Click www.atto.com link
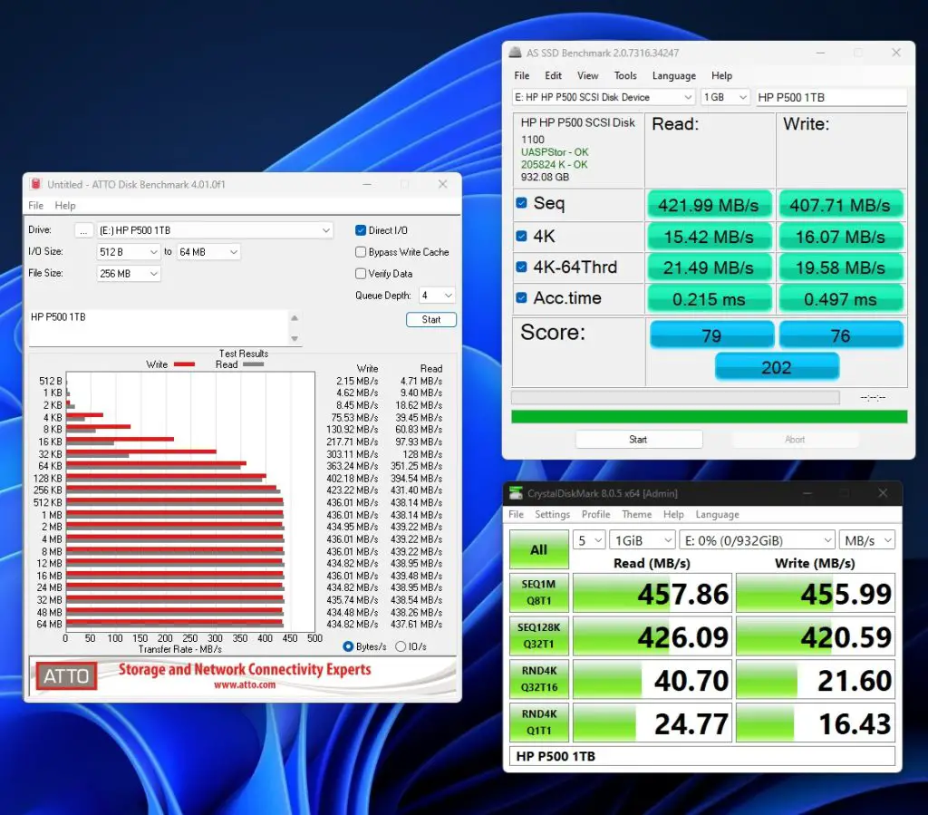Image resolution: width=928 pixels, height=815 pixels. [245, 684]
